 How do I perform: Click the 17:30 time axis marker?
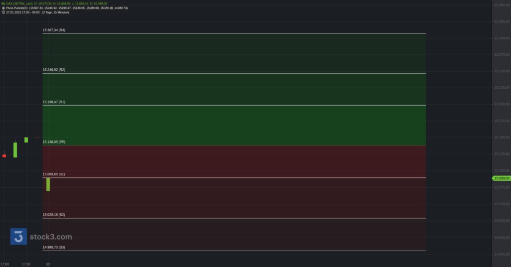click(x=26, y=264)
